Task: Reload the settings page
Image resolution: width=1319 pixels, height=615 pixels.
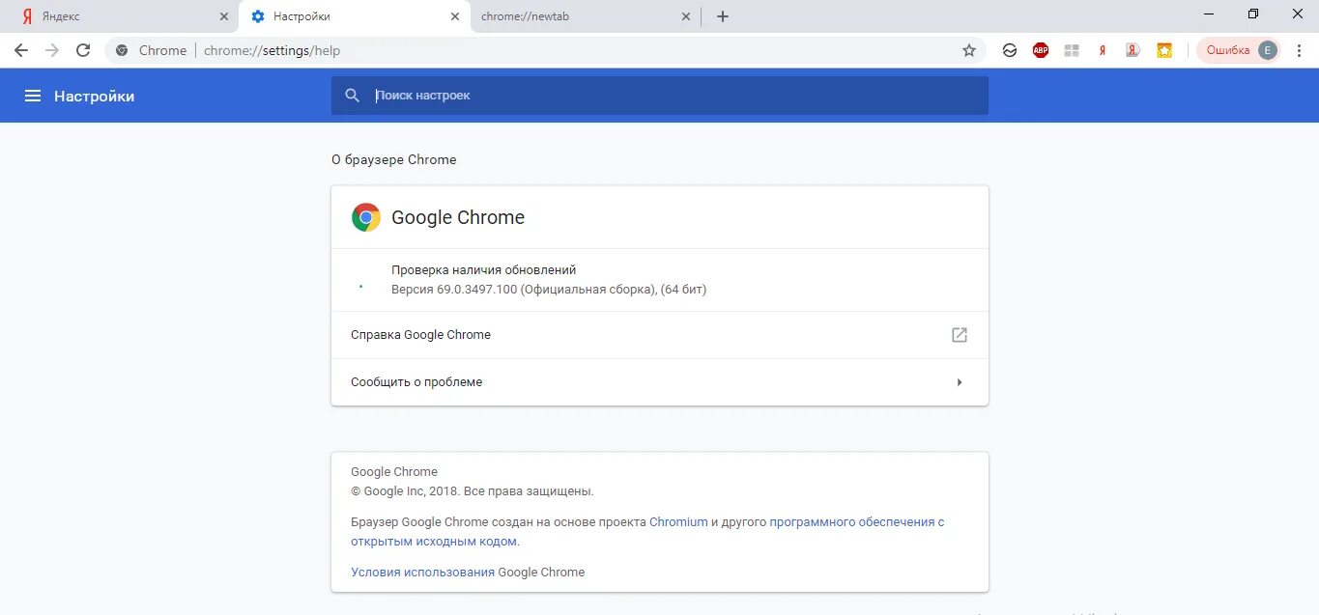Action: click(83, 50)
